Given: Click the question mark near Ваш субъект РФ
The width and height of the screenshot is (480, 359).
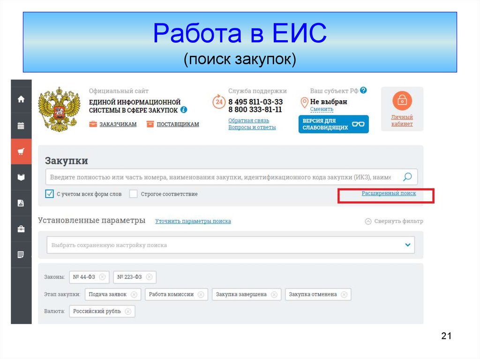Looking at the screenshot, I should (x=363, y=90).
